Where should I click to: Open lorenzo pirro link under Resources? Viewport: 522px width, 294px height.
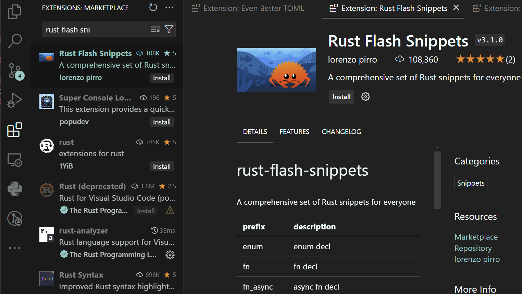477,259
